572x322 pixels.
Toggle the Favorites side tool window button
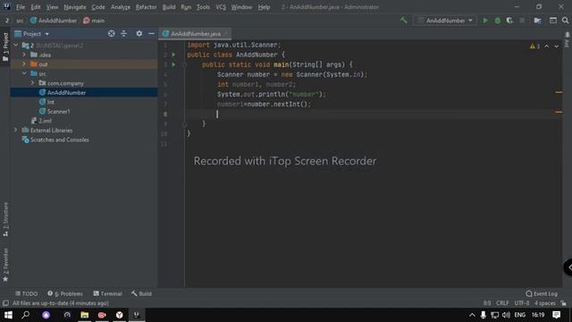(x=5, y=265)
